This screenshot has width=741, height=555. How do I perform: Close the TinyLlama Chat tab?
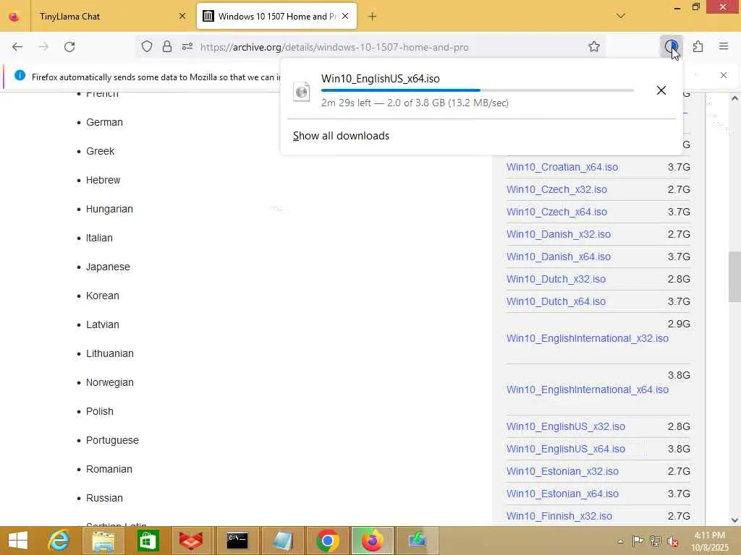(x=182, y=16)
